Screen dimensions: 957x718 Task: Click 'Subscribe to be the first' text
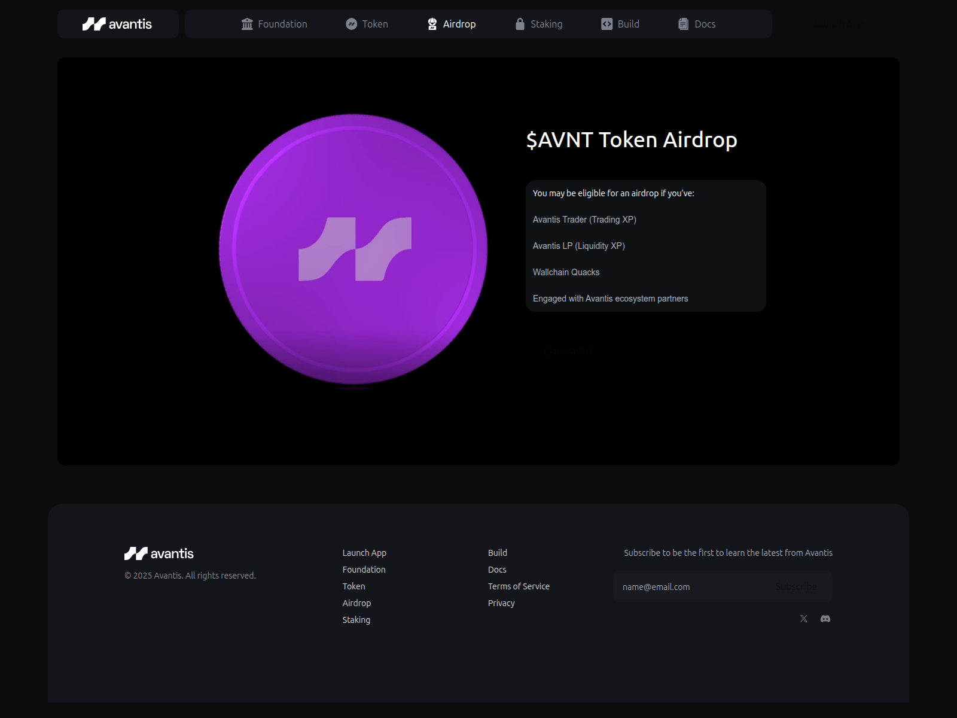(728, 553)
